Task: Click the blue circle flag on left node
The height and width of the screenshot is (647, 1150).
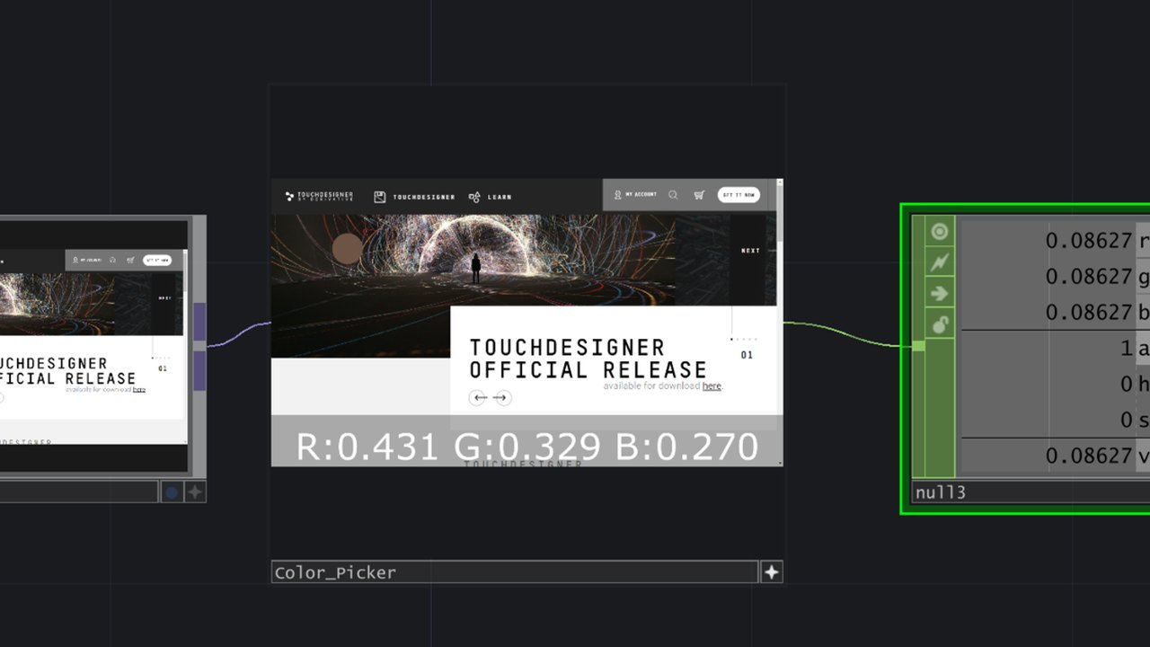Action: 172,492
